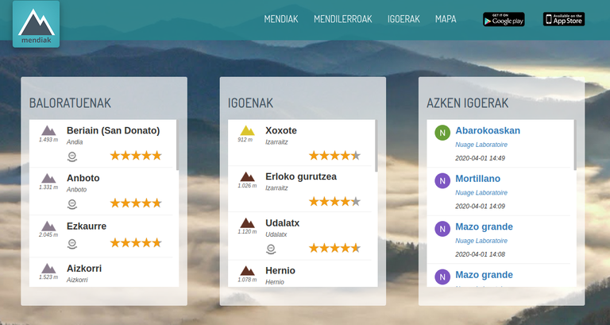Viewport: 610px width, 325px height.
Task: Open the Abarokoaskan ascent link
Action: point(488,130)
